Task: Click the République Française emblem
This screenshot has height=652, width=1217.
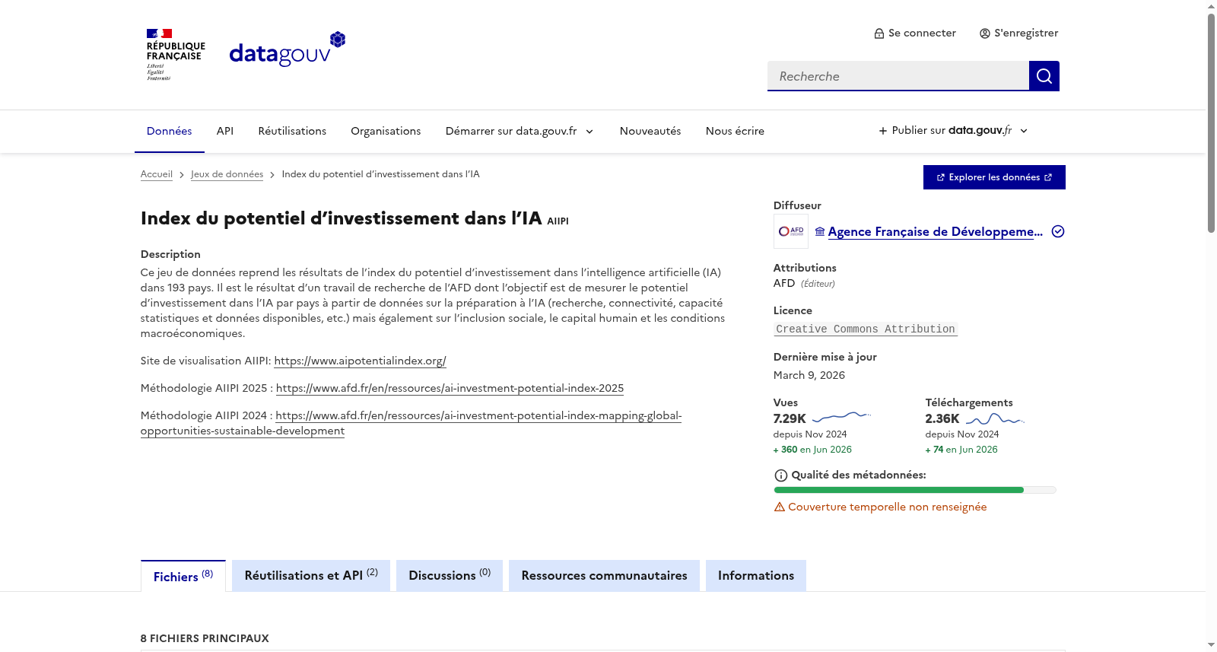Action: click(176, 55)
